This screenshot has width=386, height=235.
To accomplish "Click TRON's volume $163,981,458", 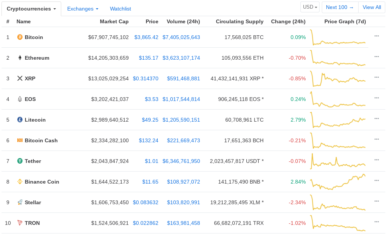I will [183, 223].
